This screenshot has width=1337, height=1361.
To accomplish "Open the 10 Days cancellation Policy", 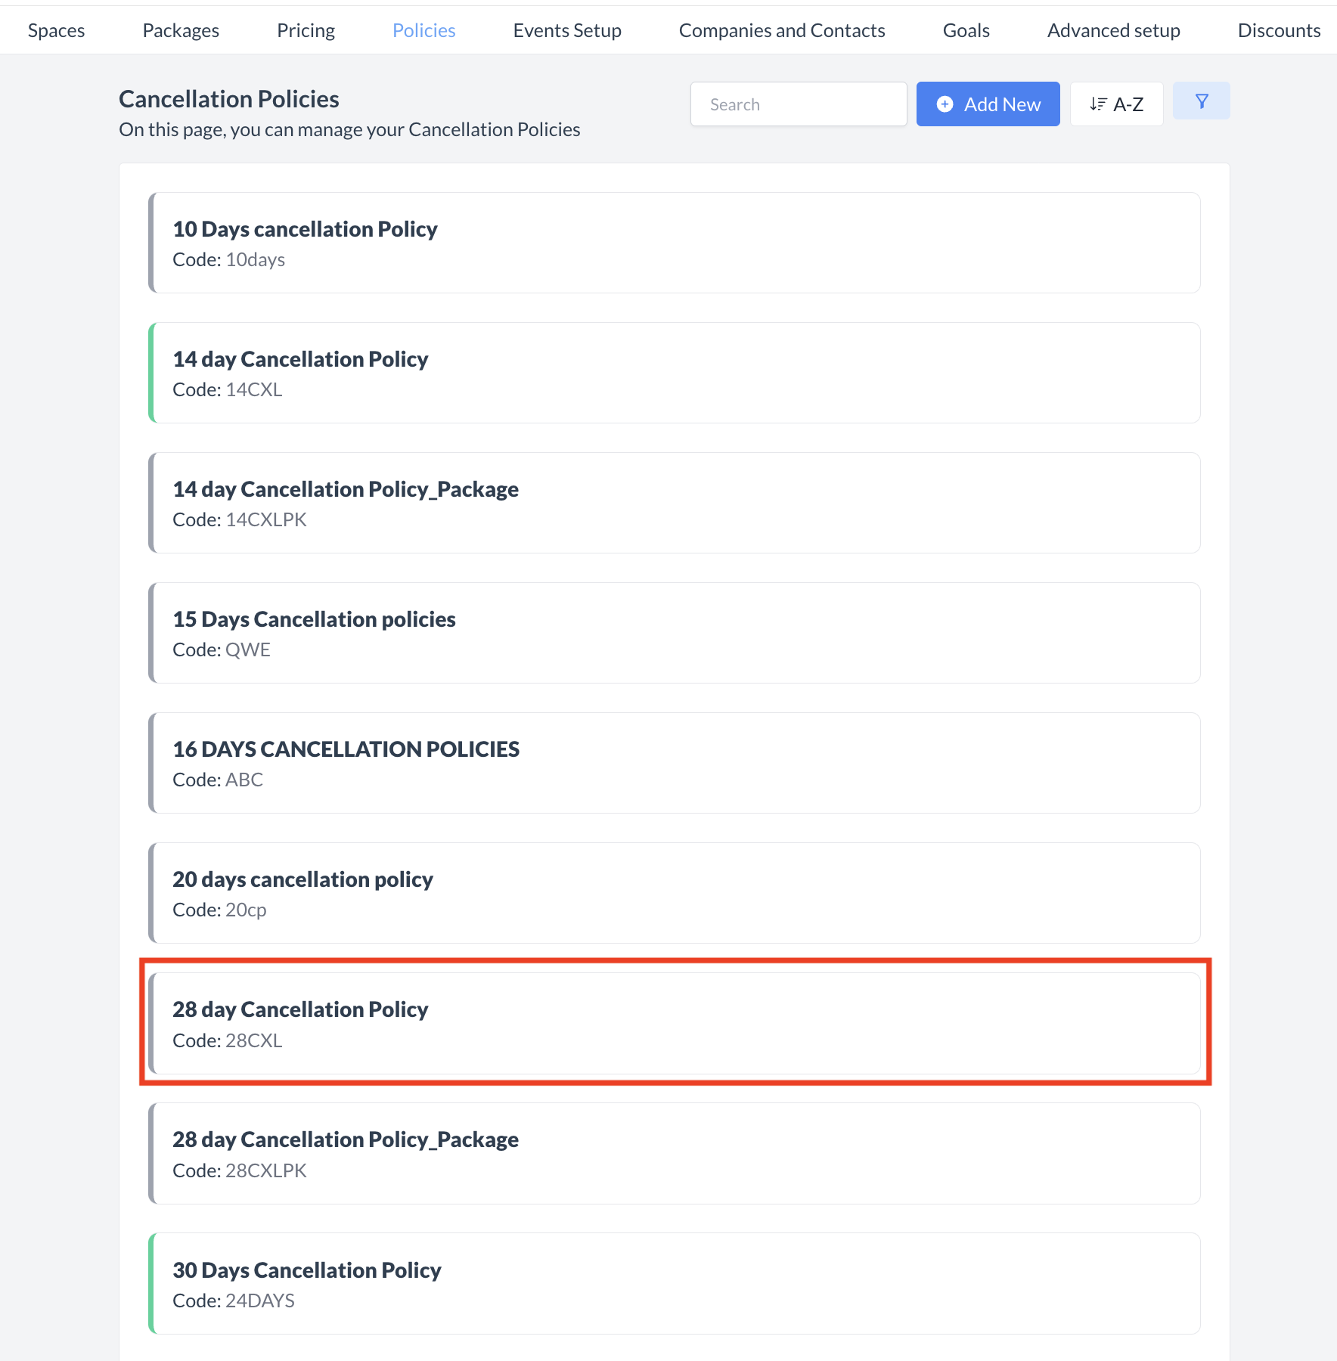I will click(673, 243).
